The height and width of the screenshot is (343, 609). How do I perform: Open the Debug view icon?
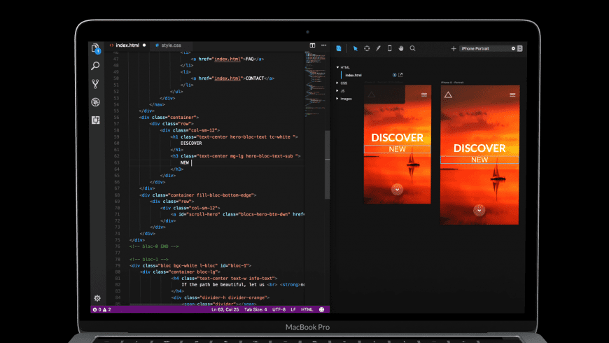(96, 102)
